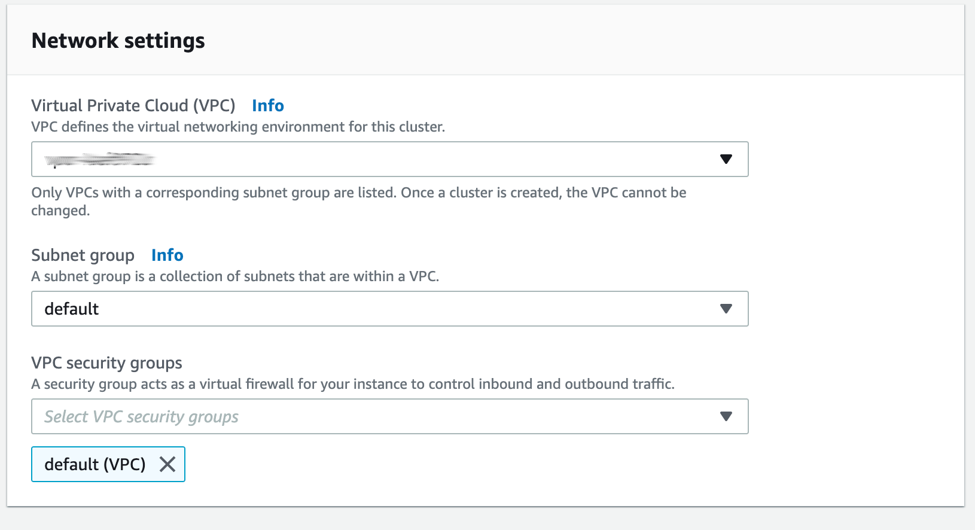The height and width of the screenshot is (530, 975).
Task: Open the Info link beside Virtual Private Cloud (VPC)
Action: tap(267, 105)
